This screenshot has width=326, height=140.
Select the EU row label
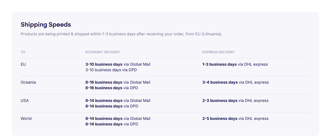point(23,64)
